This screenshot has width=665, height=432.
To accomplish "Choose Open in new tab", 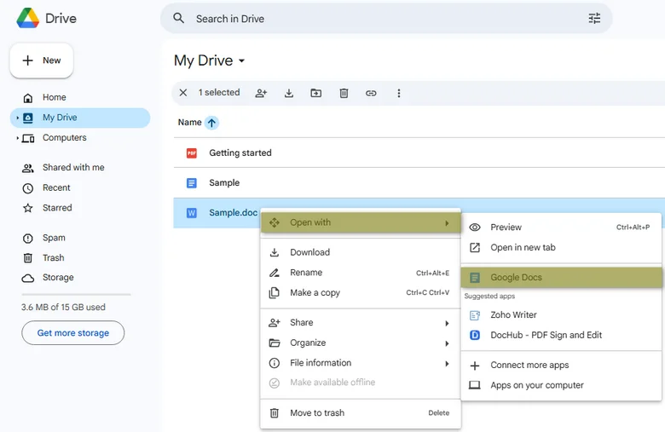I will pos(561,248).
